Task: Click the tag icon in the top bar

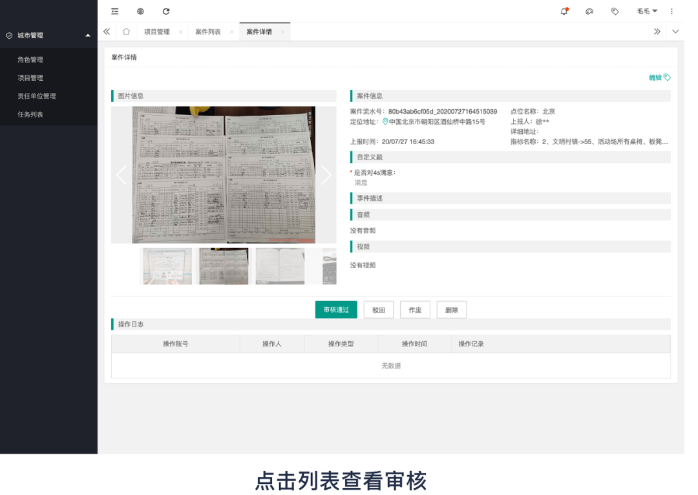Action: [x=615, y=12]
